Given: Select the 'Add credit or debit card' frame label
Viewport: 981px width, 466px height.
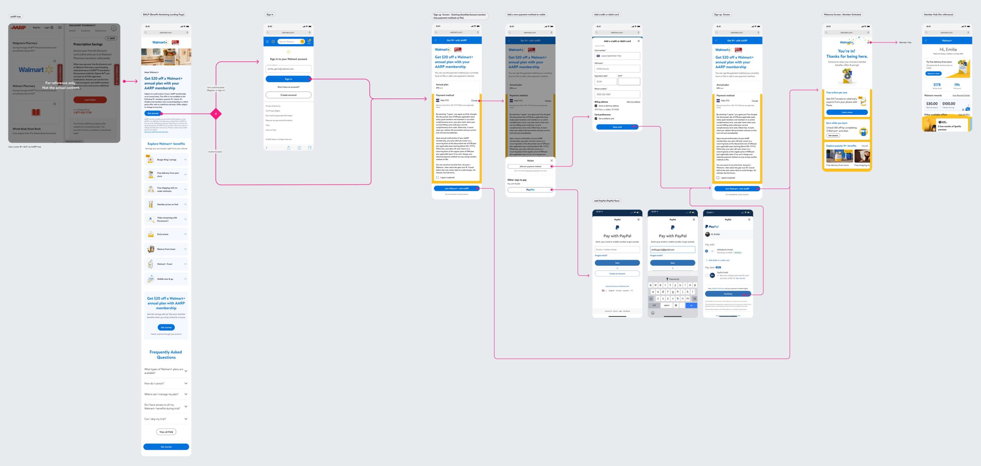Looking at the screenshot, I should (606, 15).
